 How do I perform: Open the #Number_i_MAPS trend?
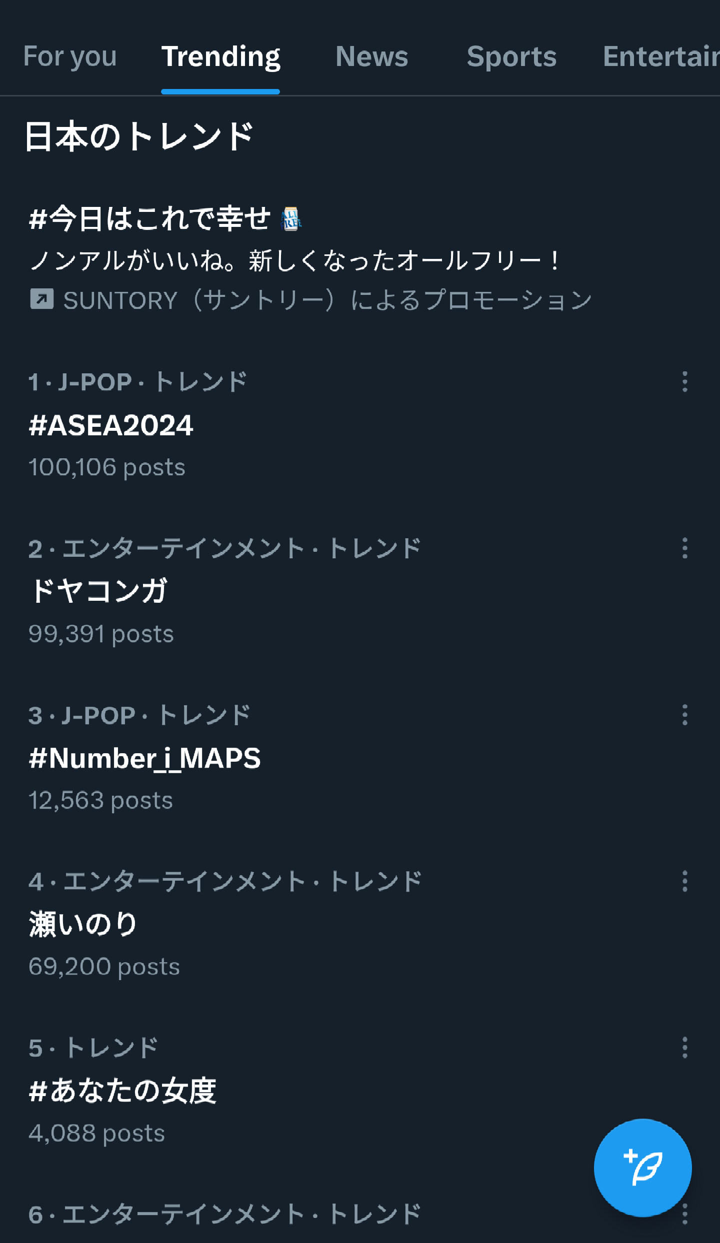click(145, 758)
